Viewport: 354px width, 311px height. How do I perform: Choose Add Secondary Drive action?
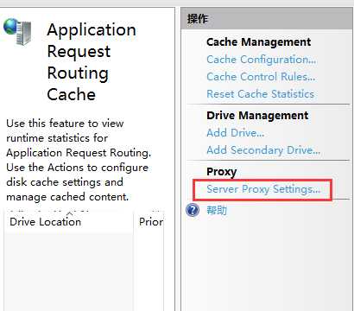pos(263,150)
